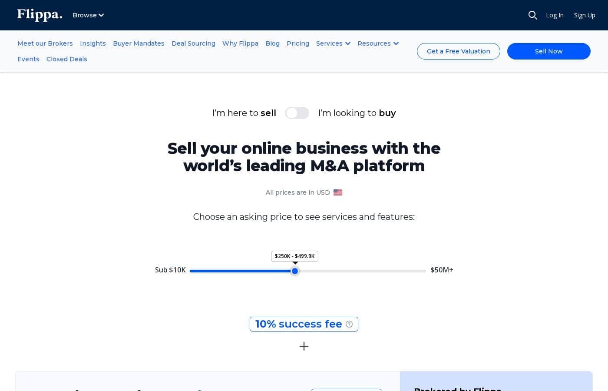Go to the Pricing page

298,43
